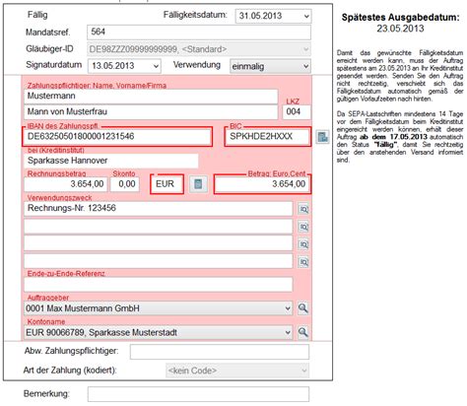Click the Fällig label in the form header
This screenshot has width=467, height=406.
coord(37,15)
